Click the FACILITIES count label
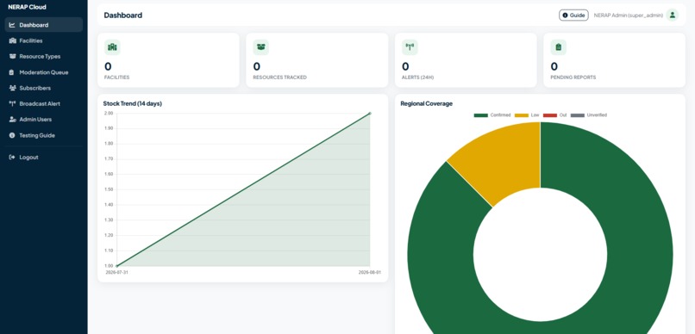 click(x=117, y=77)
